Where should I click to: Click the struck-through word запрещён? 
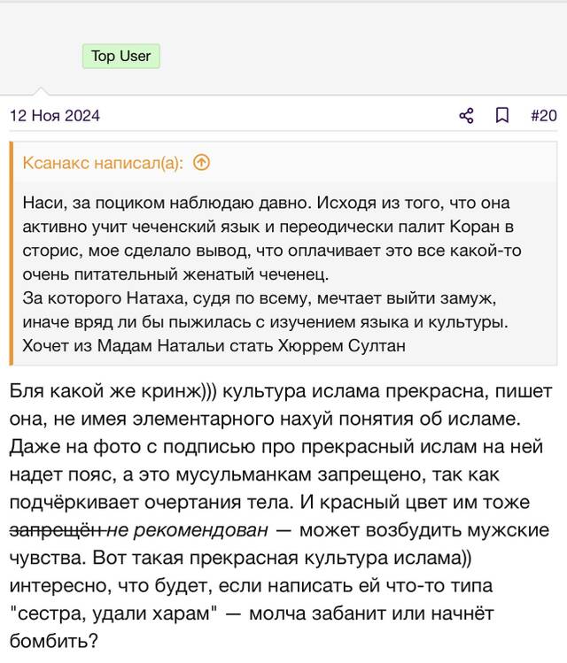tap(58, 529)
